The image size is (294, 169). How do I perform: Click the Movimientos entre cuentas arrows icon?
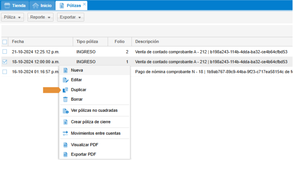click(x=66, y=133)
